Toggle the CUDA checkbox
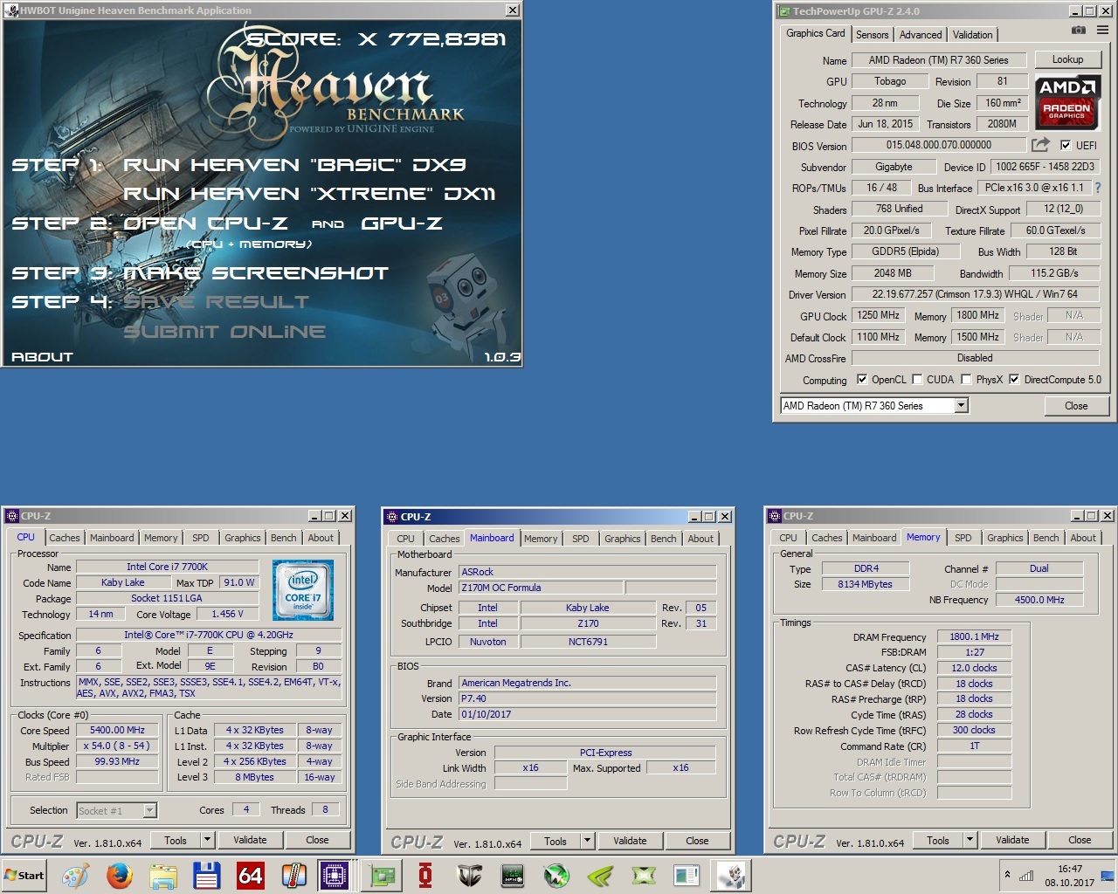1118x894 pixels. point(917,380)
